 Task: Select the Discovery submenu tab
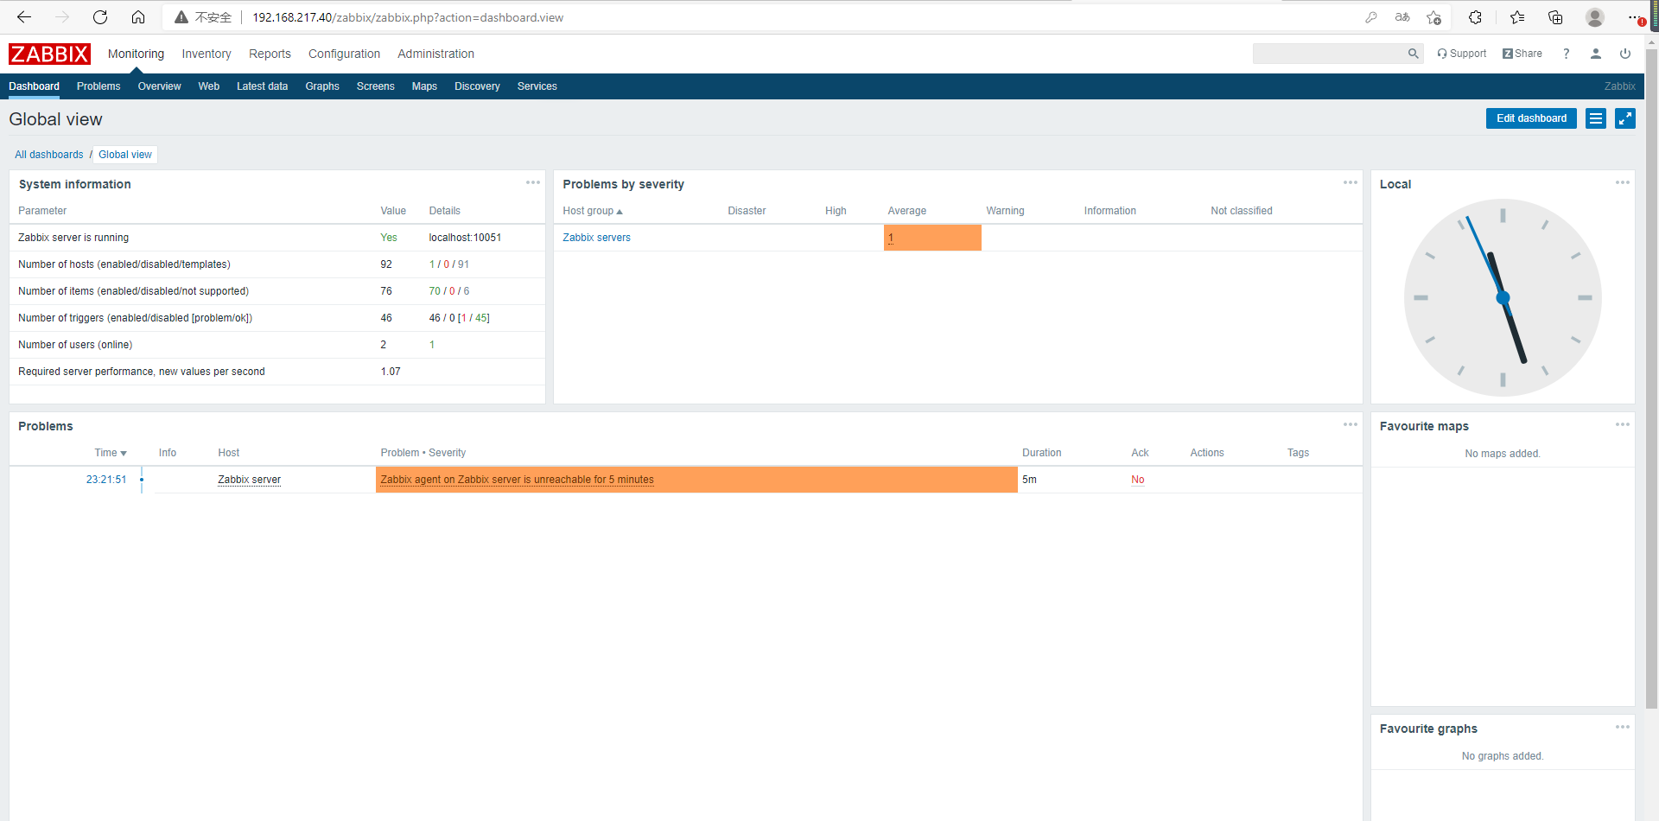pos(477,86)
